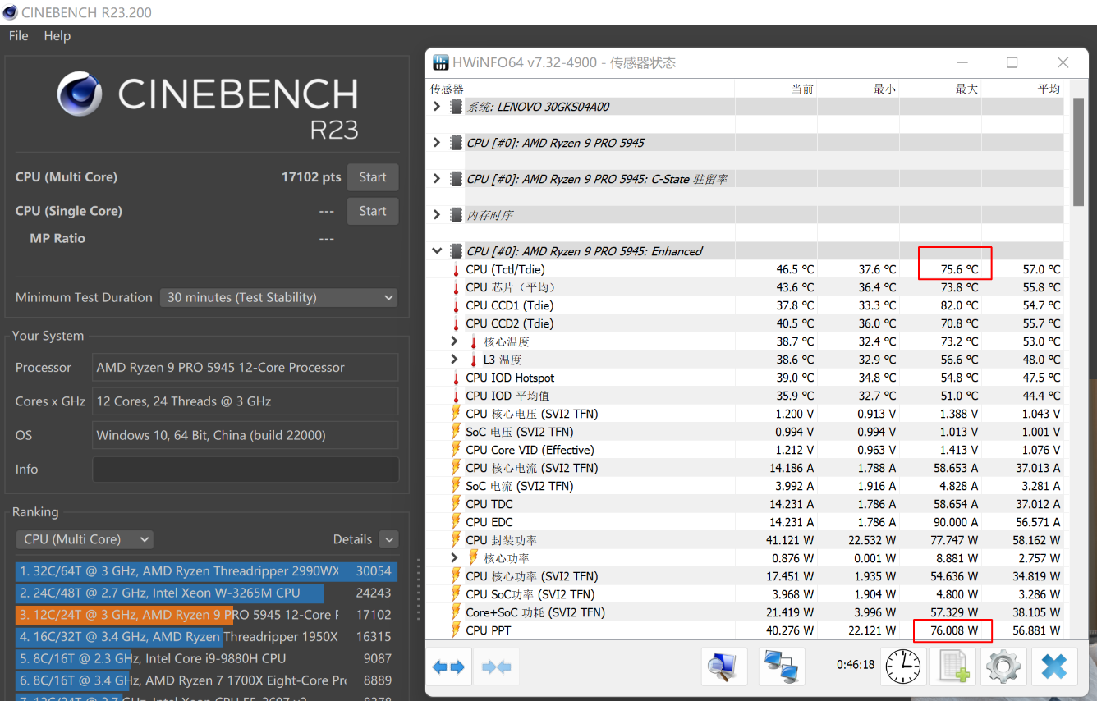Click the log file sheet icon
The height and width of the screenshot is (701, 1097).
[x=952, y=667]
